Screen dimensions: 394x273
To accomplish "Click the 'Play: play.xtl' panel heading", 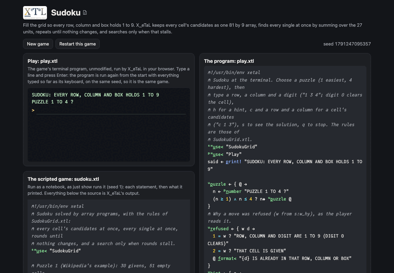I will [x=42, y=61].
